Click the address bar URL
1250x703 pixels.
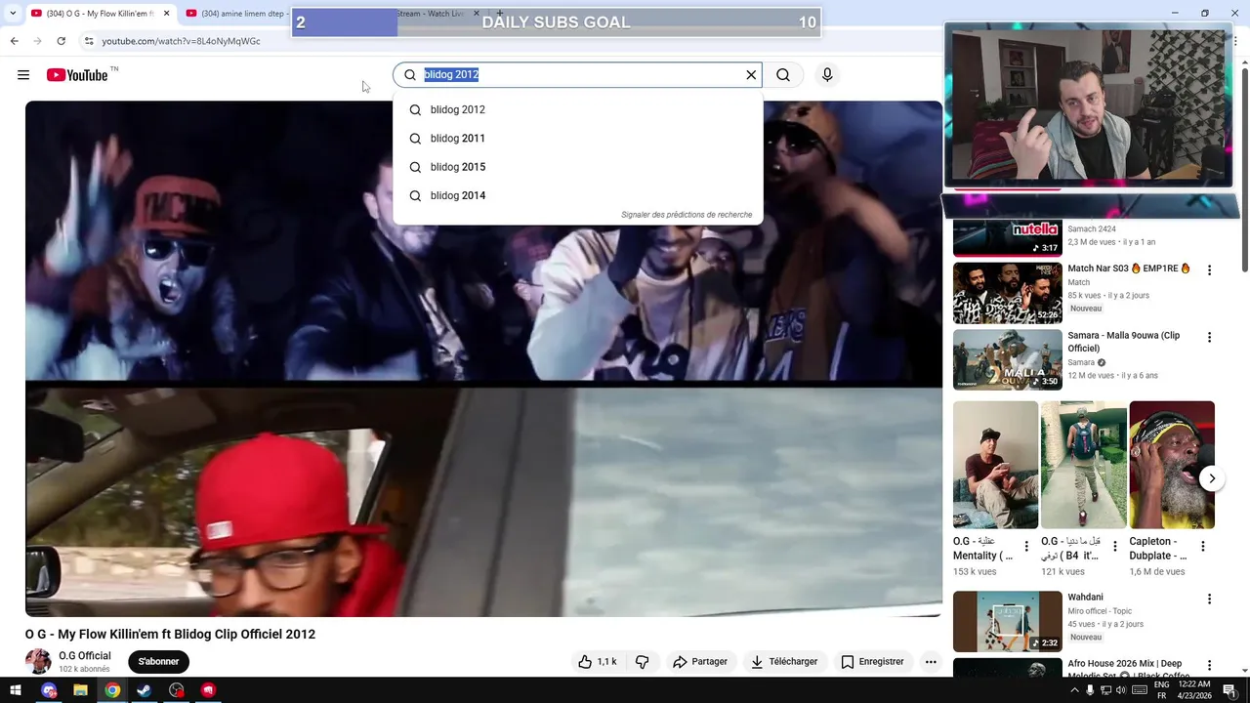(x=181, y=41)
